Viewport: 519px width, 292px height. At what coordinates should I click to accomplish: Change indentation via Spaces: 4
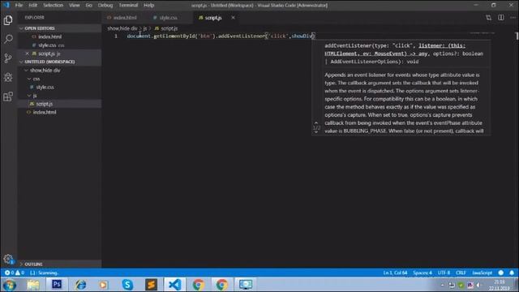point(422,273)
